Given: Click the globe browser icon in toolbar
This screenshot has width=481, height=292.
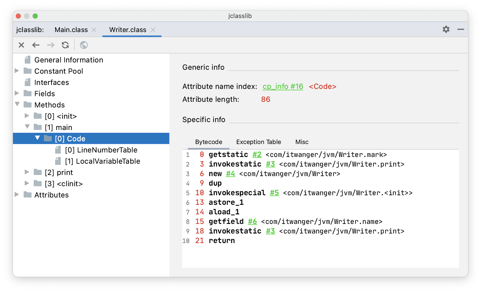Looking at the screenshot, I should tap(84, 45).
